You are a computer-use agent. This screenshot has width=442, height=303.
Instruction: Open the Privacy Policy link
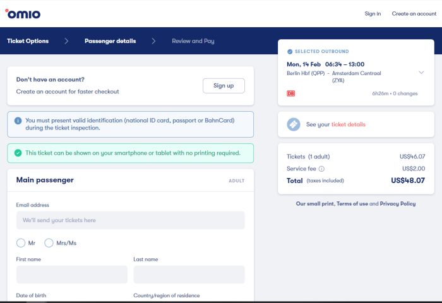tap(398, 203)
